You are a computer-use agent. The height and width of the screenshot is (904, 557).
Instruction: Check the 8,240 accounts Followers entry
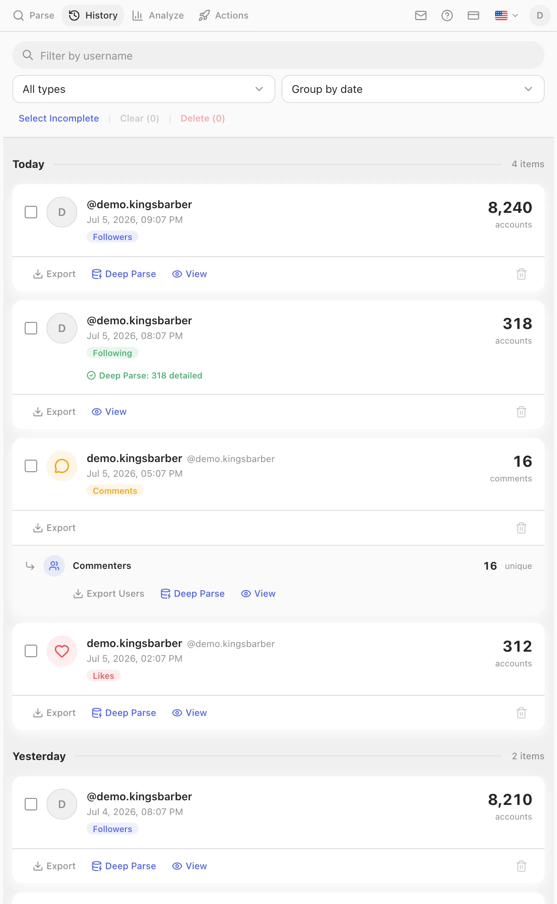point(31,212)
